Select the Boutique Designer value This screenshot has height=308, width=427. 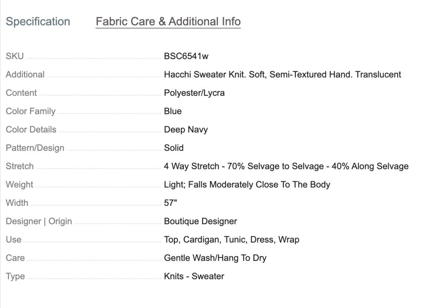point(200,221)
